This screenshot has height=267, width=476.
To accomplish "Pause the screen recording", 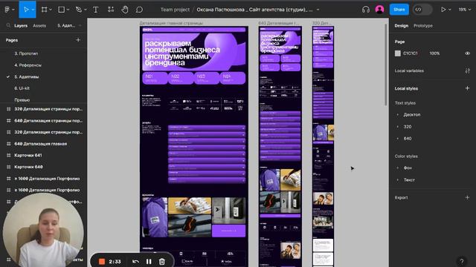I will (149, 262).
